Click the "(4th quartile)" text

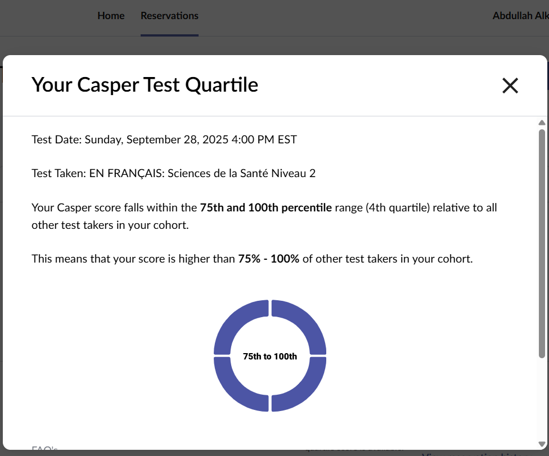[397, 208]
